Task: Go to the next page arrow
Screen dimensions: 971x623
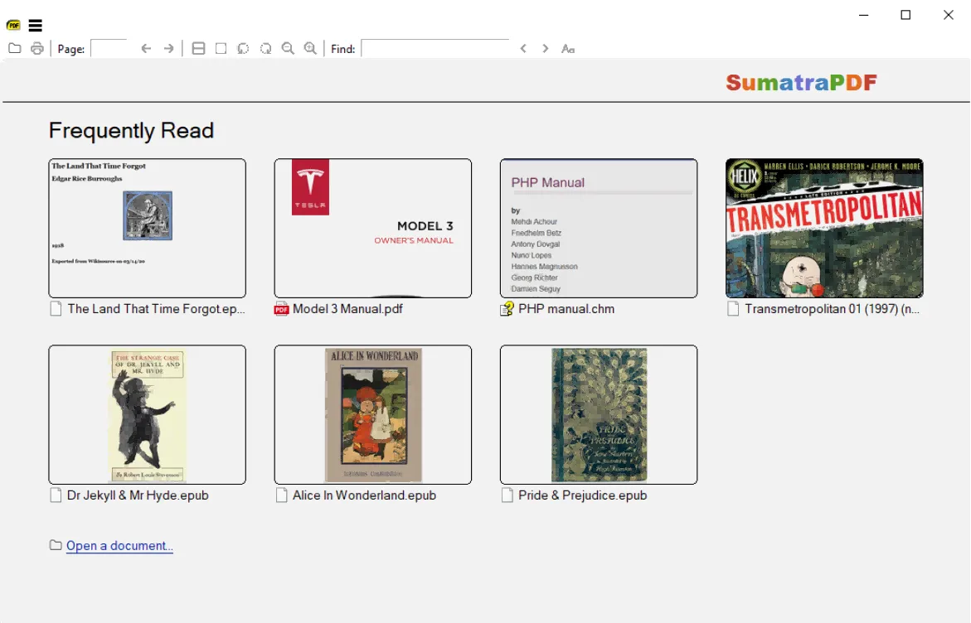Action: 168,48
